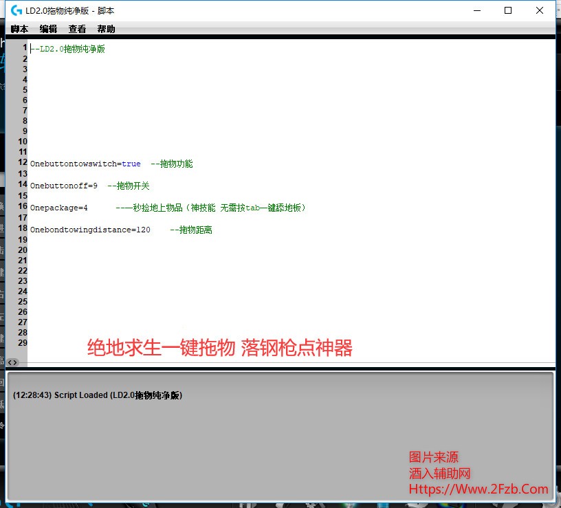Click the Onebondtowingdistance=120 line
Viewport: 561px width, 508px height.
pyautogui.click(x=89, y=230)
